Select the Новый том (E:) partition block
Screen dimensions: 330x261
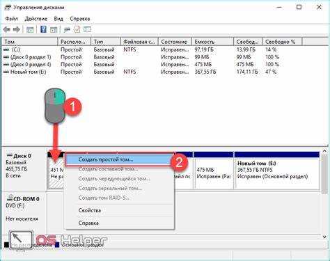point(277,171)
